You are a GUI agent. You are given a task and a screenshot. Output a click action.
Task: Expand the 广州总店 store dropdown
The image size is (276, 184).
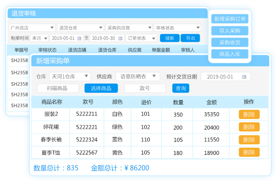click(32, 28)
